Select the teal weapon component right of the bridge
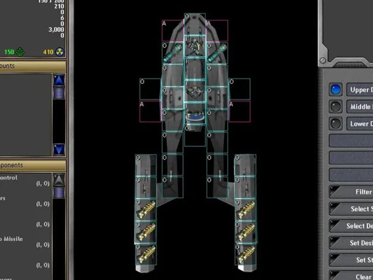Viewport: 373px width, 280px height. [x=217, y=53]
